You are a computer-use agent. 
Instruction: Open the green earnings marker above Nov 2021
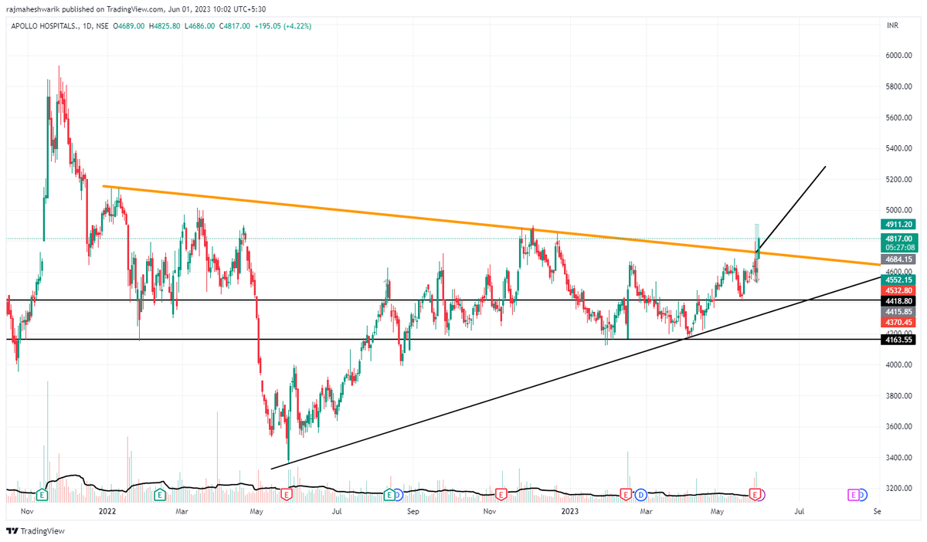point(42,494)
